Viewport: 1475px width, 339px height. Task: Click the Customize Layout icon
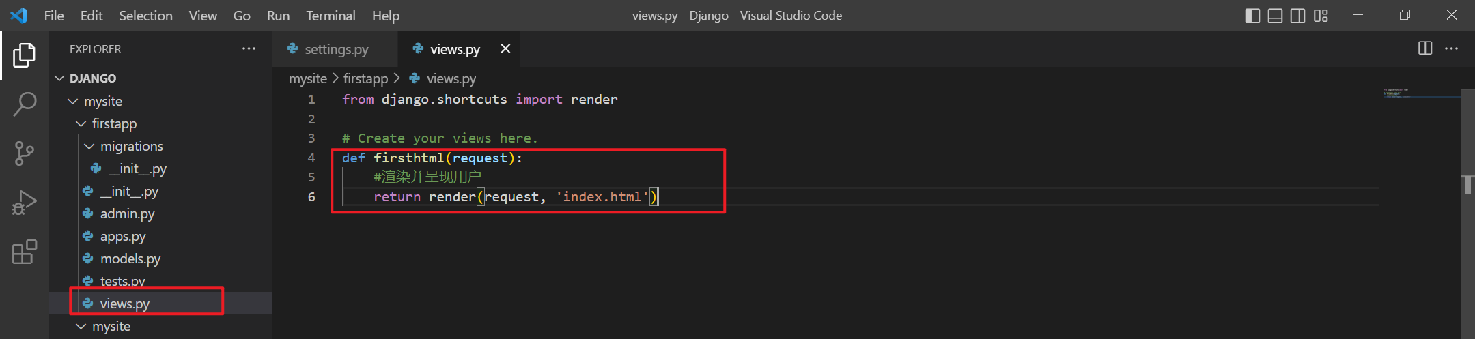1321,16
